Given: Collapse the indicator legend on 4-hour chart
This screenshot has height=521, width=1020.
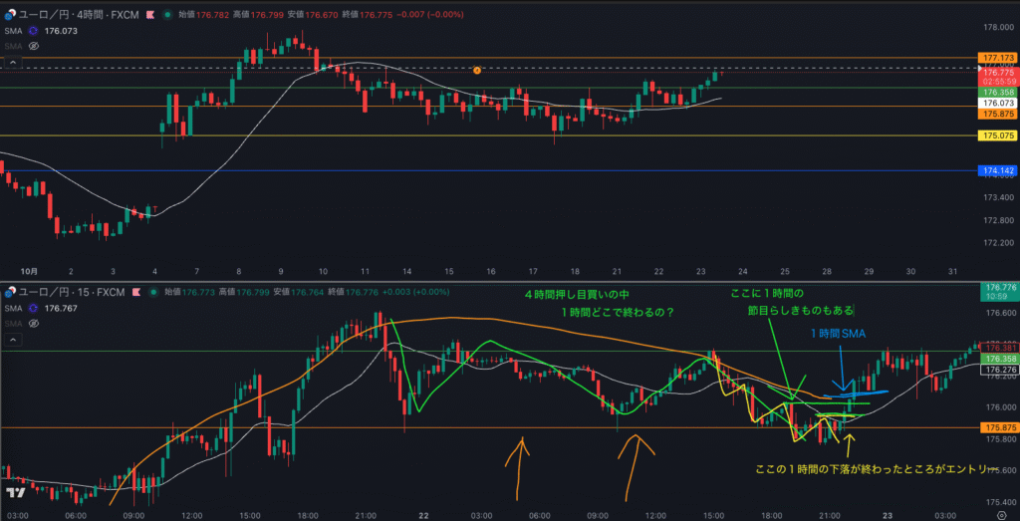Looking at the screenshot, I should pos(14,62).
